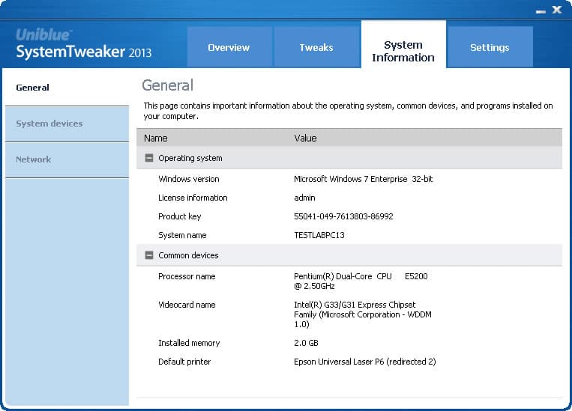This screenshot has height=411, width=572.
Task: Select the Videocard name label
Action: coord(187,305)
